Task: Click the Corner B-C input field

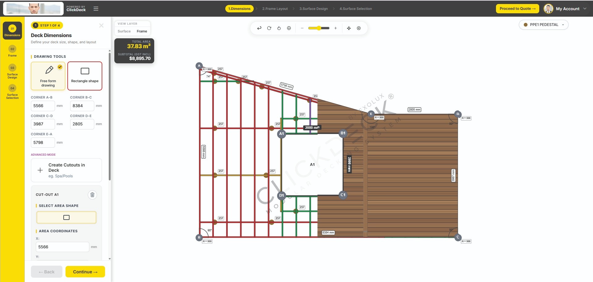Action: point(82,106)
